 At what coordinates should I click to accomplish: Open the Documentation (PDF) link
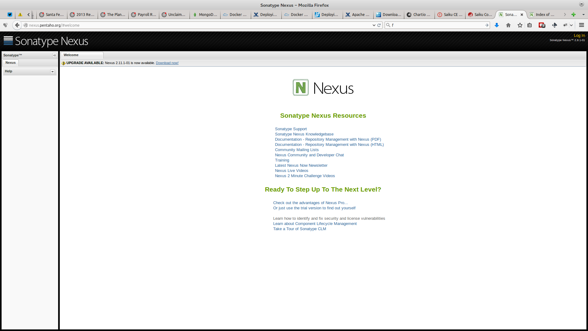(328, 139)
